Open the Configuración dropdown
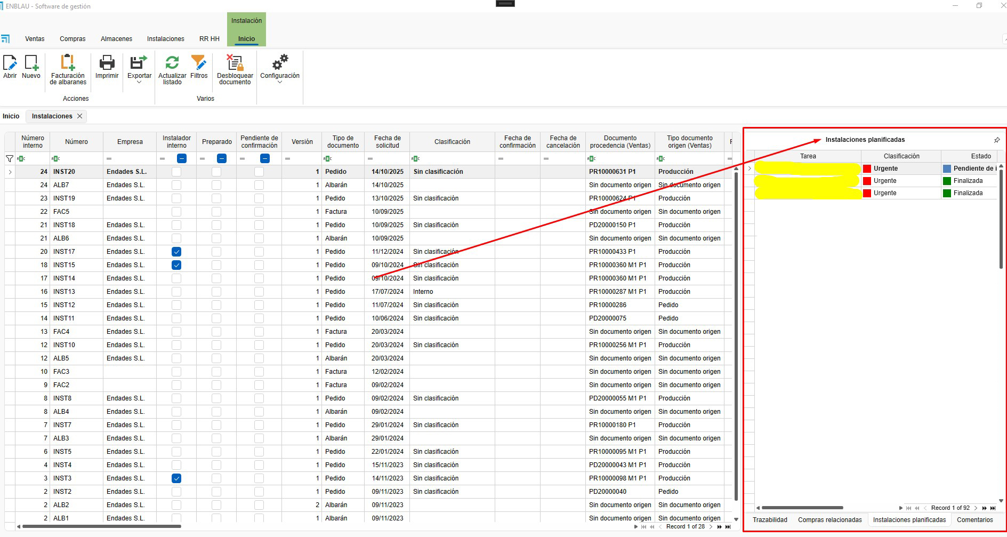This screenshot has height=537, width=1007. point(279,82)
